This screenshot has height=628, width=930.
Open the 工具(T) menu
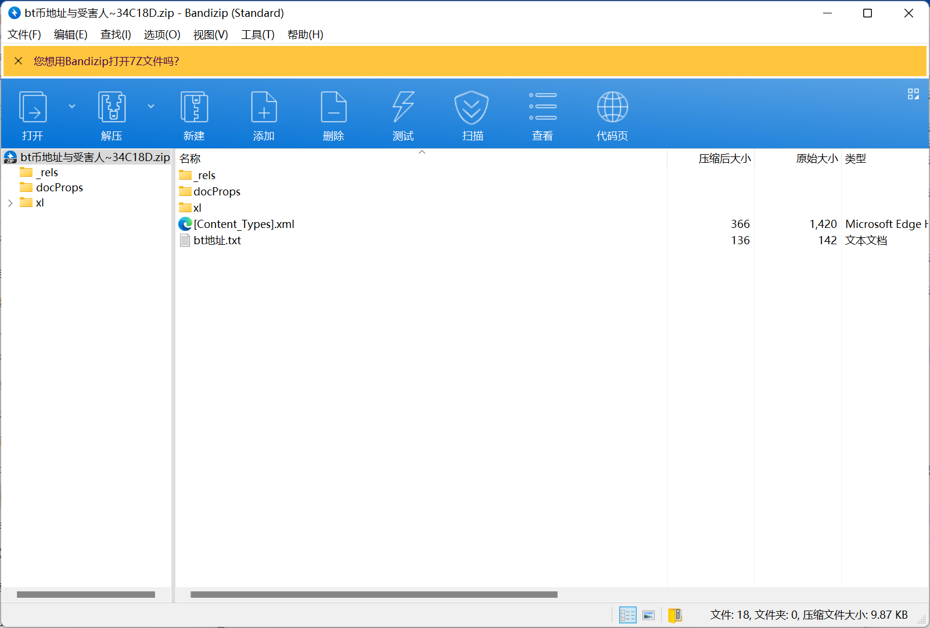pyautogui.click(x=258, y=34)
